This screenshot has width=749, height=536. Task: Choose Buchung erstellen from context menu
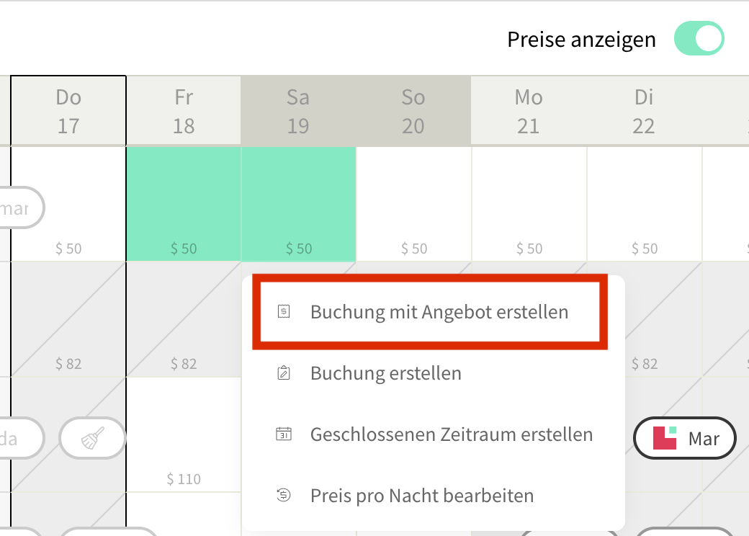point(434,373)
